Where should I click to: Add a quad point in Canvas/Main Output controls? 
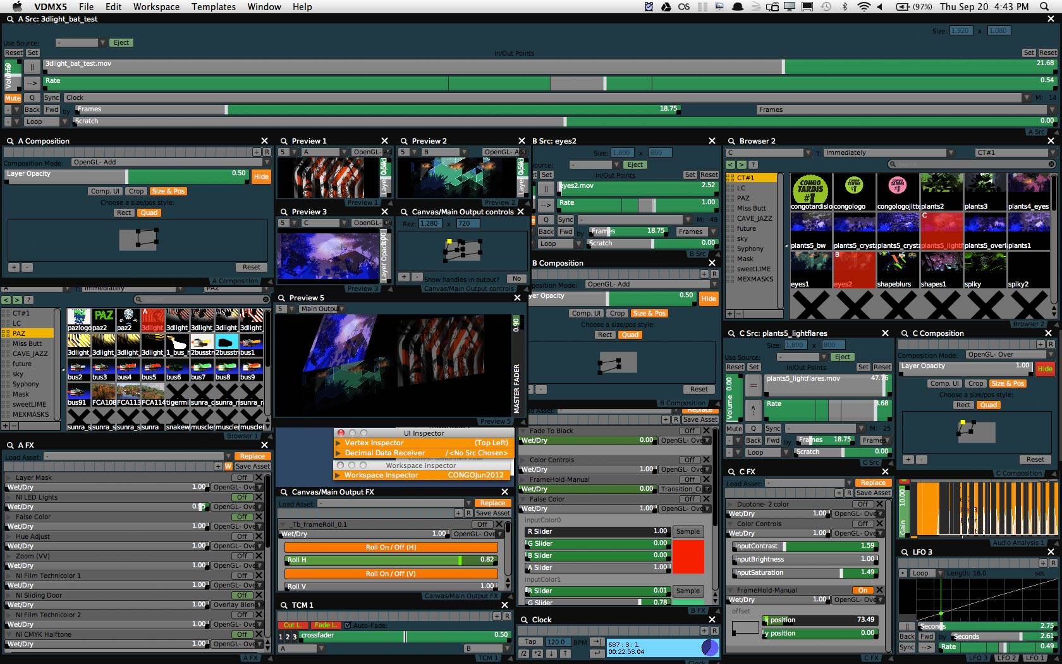click(x=404, y=278)
